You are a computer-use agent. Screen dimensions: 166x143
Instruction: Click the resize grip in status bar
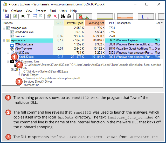pyautogui.click(x=163, y=90)
